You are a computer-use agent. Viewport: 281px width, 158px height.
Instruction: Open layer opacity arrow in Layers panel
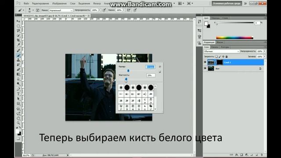pos(264,51)
